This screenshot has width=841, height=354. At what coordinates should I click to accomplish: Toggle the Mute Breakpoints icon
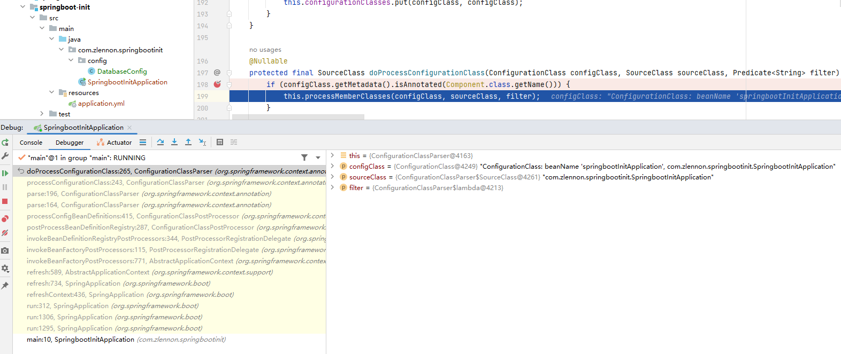click(5, 233)
